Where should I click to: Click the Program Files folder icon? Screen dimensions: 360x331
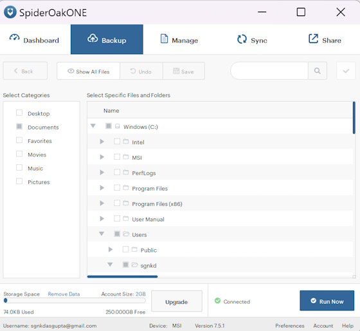[125, 187]
